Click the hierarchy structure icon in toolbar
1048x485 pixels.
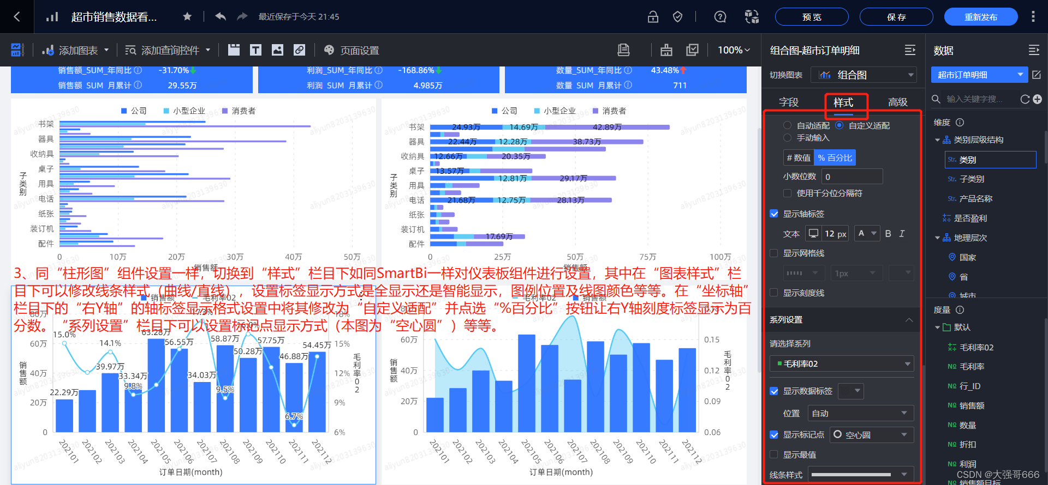666,50
